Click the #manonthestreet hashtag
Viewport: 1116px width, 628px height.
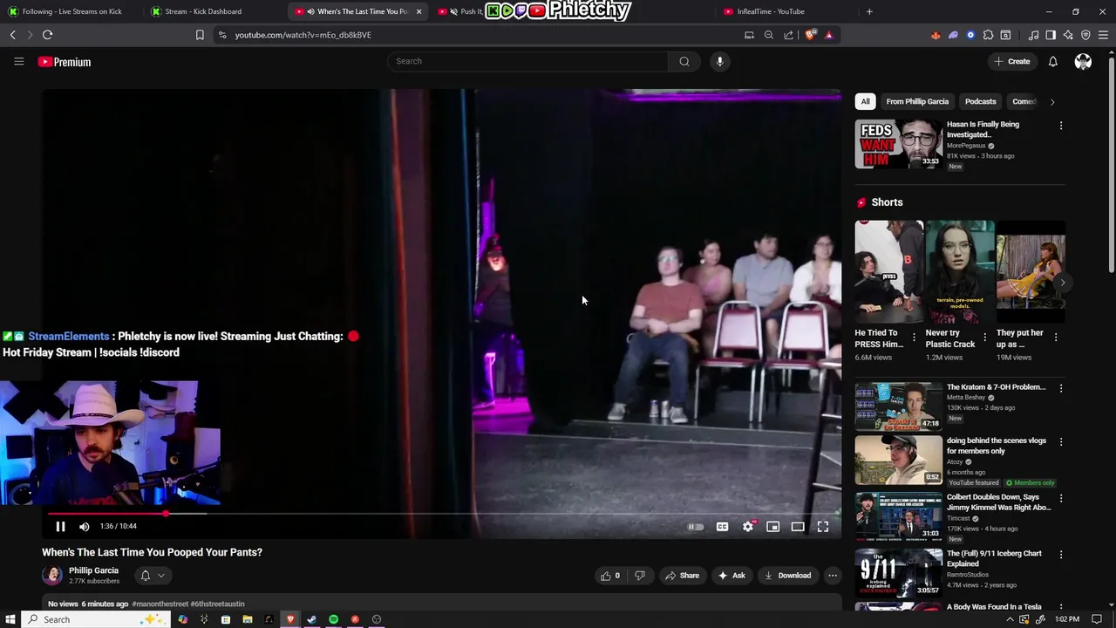pos(160,604)
